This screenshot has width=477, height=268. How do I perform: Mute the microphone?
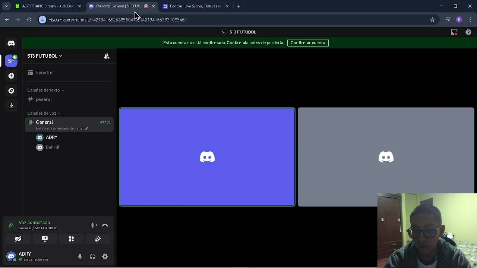(80, 256)
